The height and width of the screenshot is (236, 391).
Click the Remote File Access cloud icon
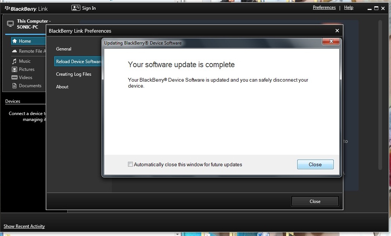(15, 51)
